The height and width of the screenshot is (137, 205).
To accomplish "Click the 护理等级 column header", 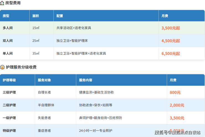I will [9, 80].
